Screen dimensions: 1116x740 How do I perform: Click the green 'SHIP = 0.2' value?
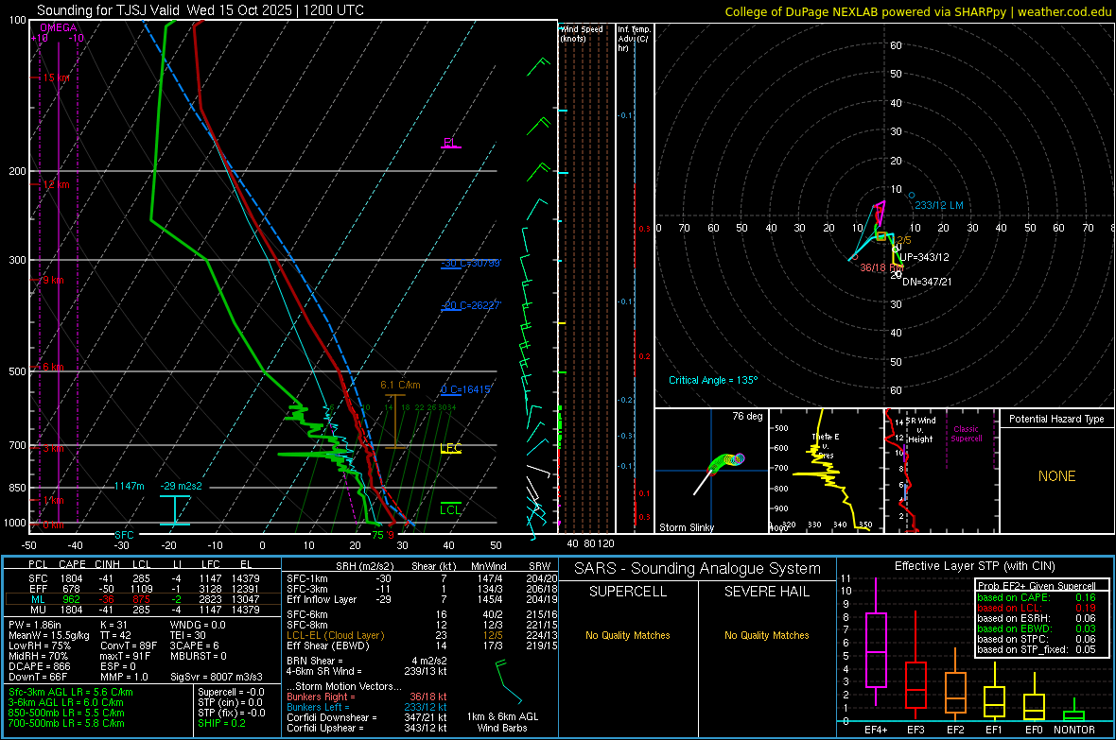coord(221,723)
